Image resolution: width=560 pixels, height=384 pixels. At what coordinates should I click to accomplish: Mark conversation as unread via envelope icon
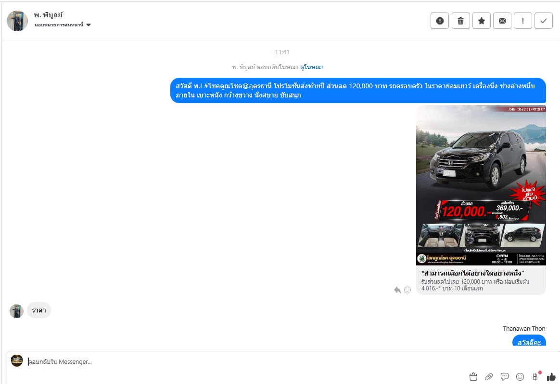click(502, 21)
